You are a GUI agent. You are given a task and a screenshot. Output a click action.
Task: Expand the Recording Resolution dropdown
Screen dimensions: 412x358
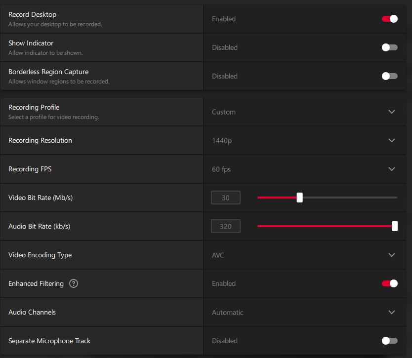(301, 141)
